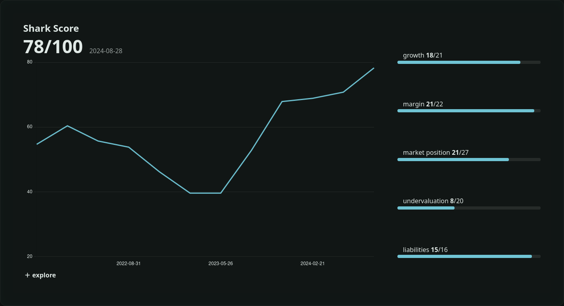Click the undervaluation progress bar
The width and height of the screenshot is (564, 306).
468,208
